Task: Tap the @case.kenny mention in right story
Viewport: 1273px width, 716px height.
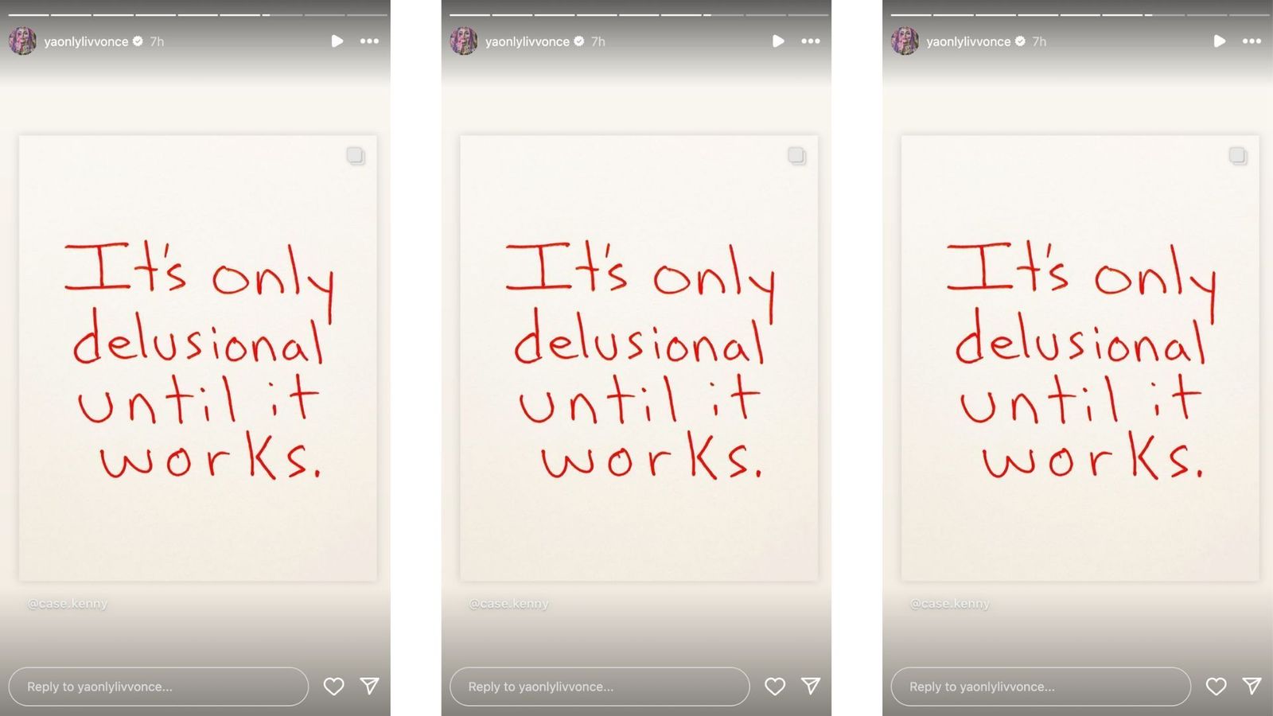Action: pos(950,604)
